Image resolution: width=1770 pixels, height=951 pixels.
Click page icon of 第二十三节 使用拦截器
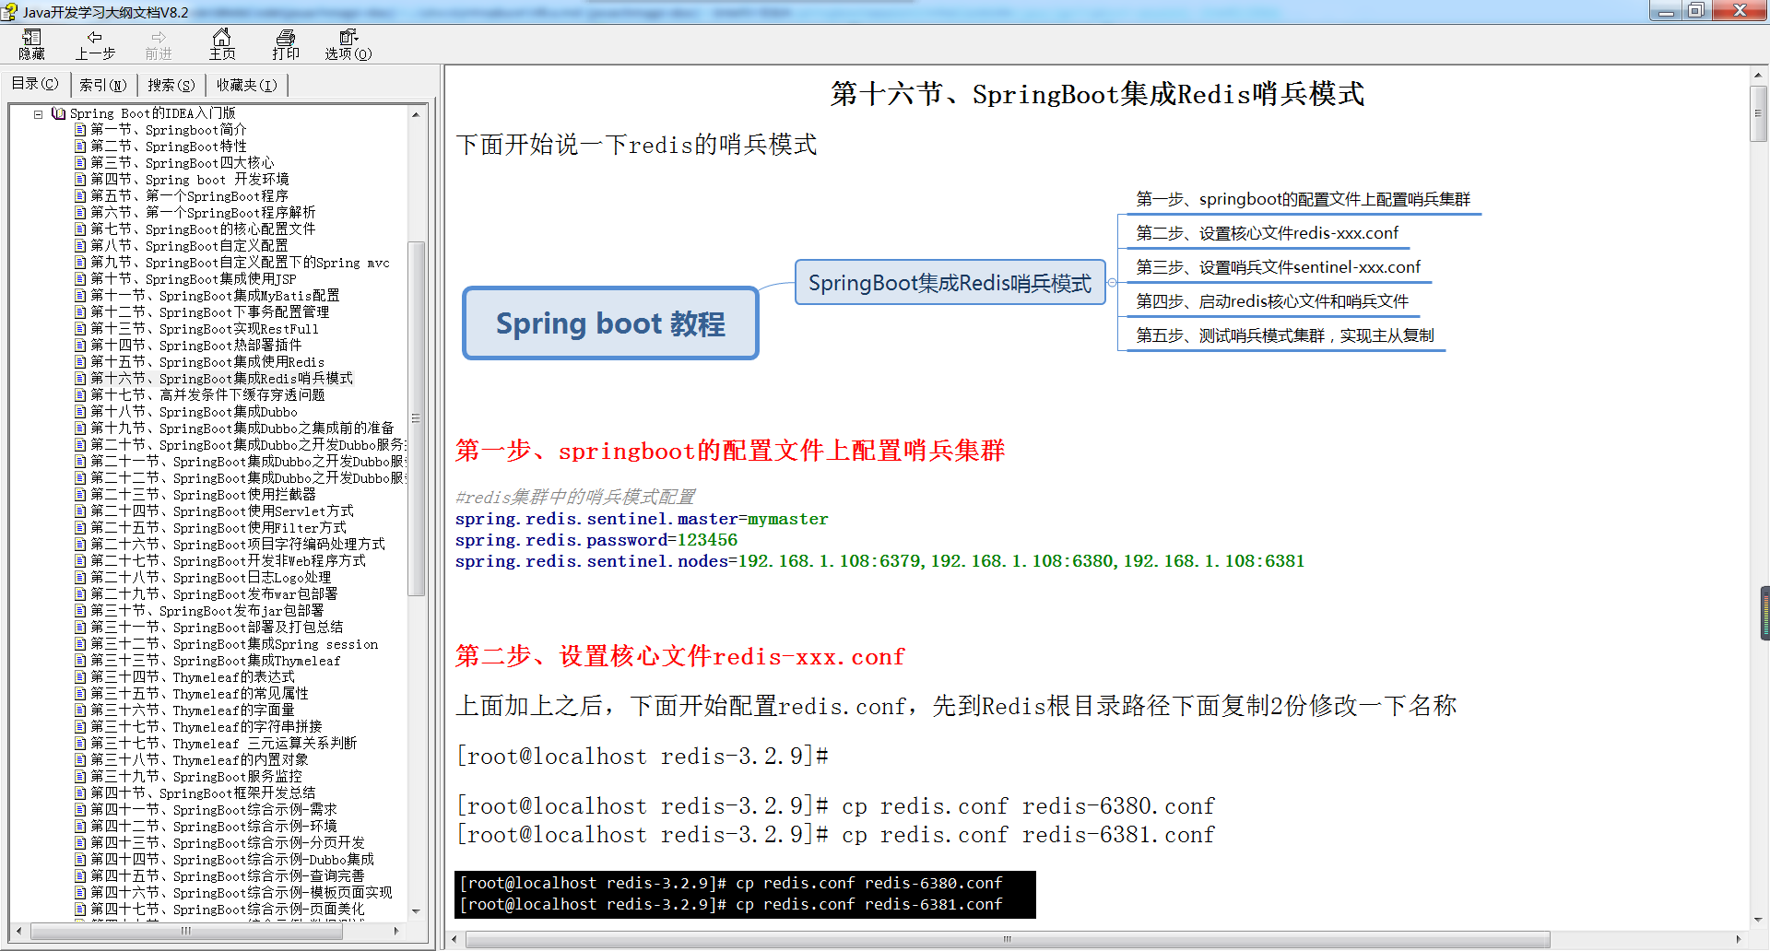click(x=80, y=495)
